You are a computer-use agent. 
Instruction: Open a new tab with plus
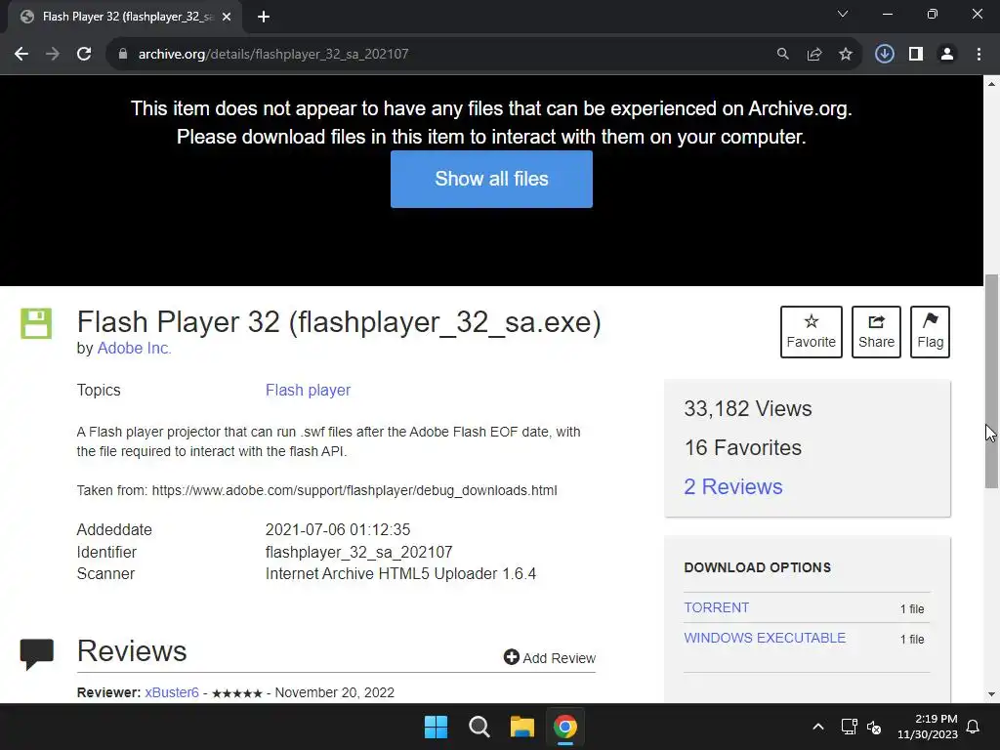[x=264, y=18]
